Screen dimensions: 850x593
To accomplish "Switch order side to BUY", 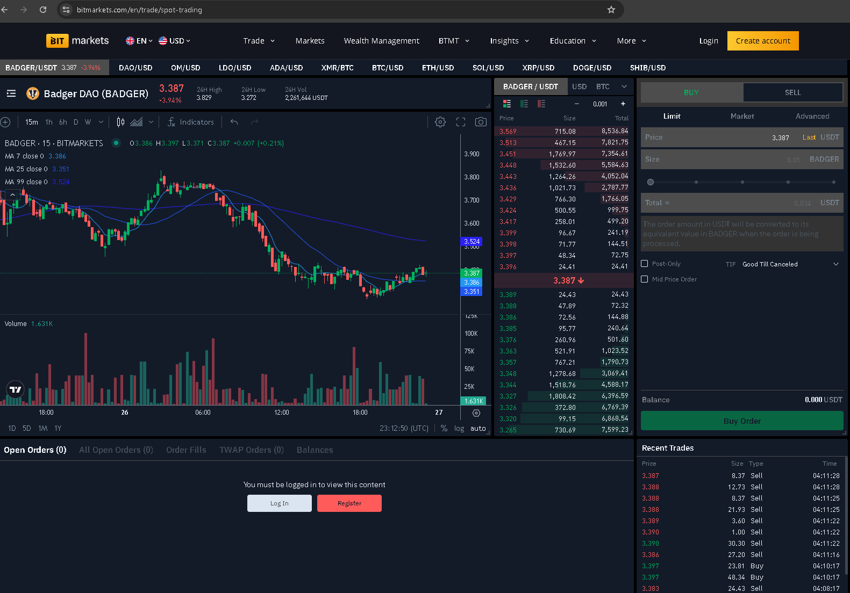I will (x=691, y=92).
